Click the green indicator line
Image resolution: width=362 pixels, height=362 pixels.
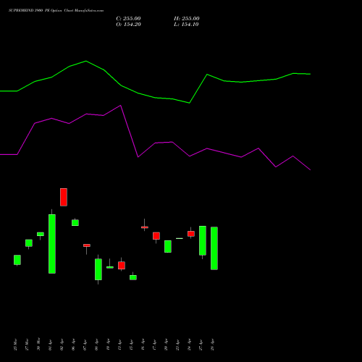tap(155, 98)
